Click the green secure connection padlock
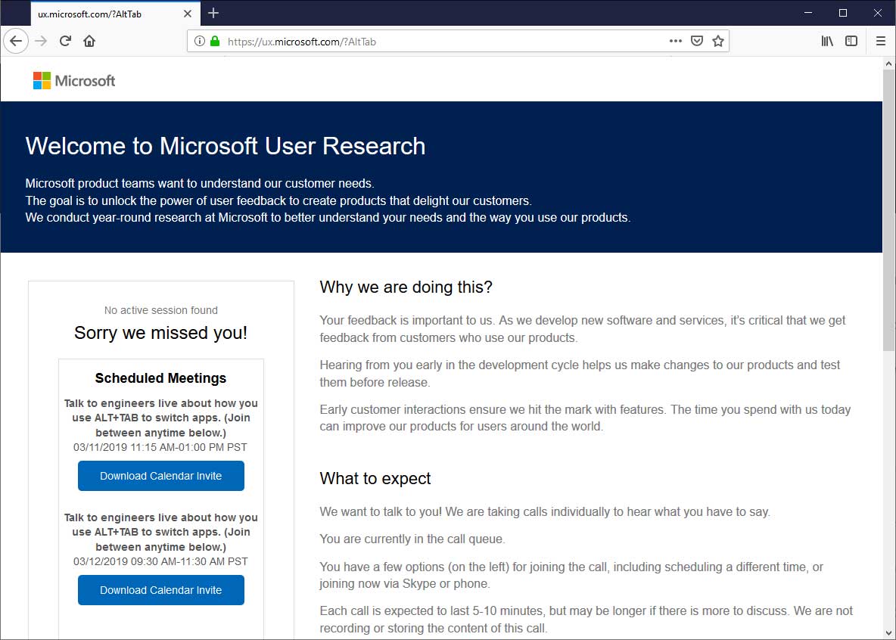 (215, 41)
